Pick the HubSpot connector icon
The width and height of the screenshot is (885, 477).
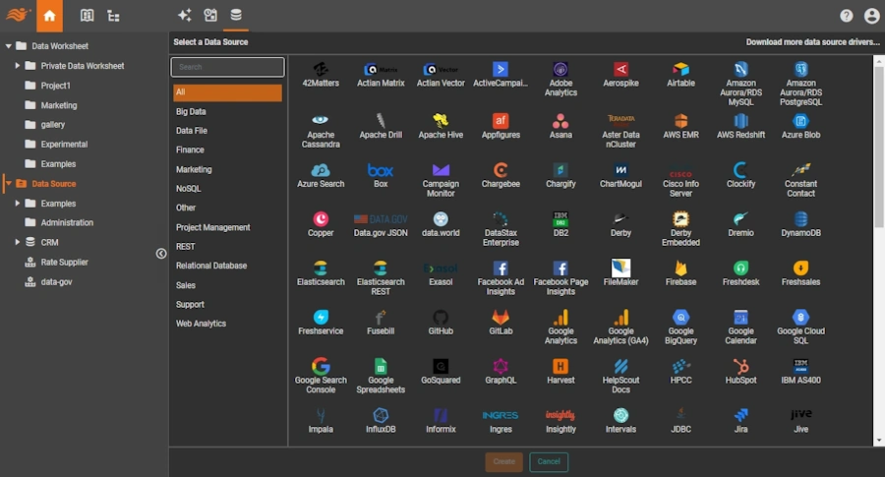click(x=740, y=367)
